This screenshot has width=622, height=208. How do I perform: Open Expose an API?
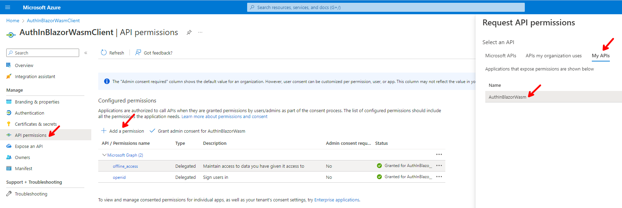pyautogui.click(x=29, y=146)
